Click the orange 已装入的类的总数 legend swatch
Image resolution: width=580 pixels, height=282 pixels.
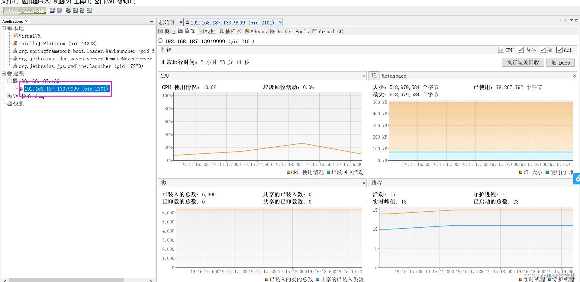(267, 279)
